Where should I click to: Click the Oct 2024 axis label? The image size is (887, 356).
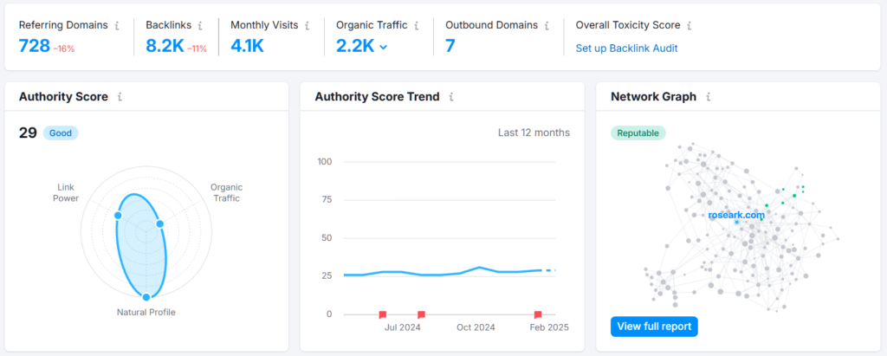click(x=476, y=327)
